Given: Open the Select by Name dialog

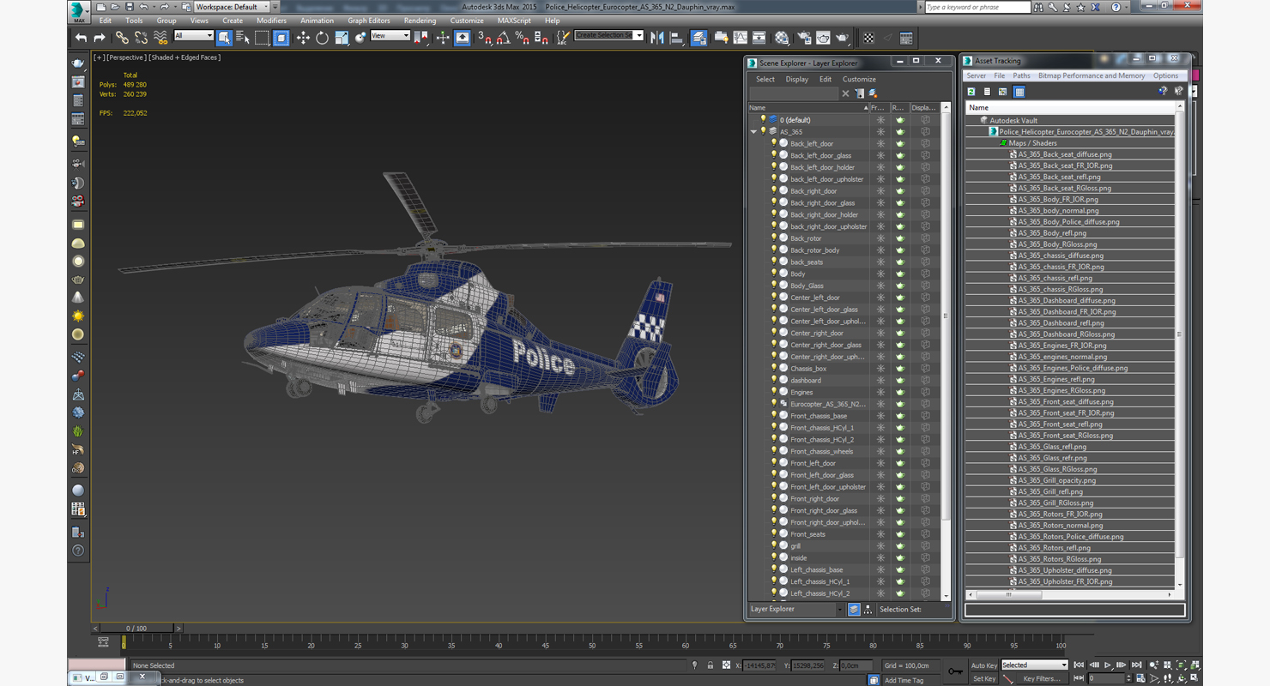Looking at the screenshot, I should point(243,38).
